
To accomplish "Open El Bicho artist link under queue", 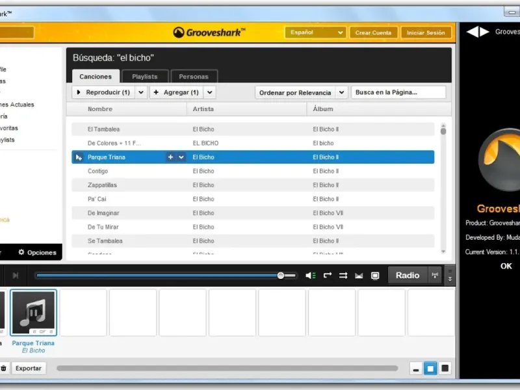I will click(34, 350).
